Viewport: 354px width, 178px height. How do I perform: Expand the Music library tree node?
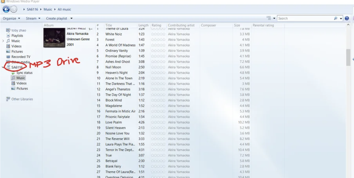point(3,41)
